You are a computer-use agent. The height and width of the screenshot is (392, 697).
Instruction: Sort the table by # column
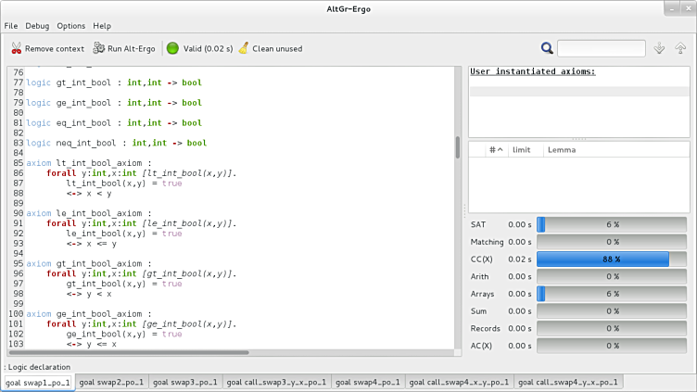pos(495,149)
